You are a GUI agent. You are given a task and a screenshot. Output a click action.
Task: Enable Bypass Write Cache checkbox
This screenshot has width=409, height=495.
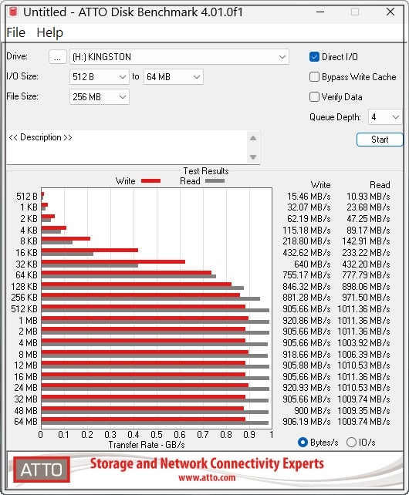(314, 76)
